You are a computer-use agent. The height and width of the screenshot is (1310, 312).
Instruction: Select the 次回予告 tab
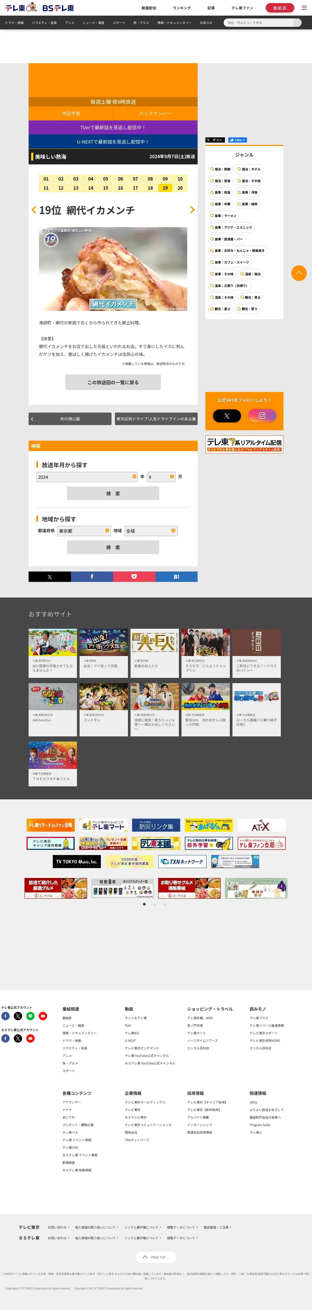click(71, 113)
